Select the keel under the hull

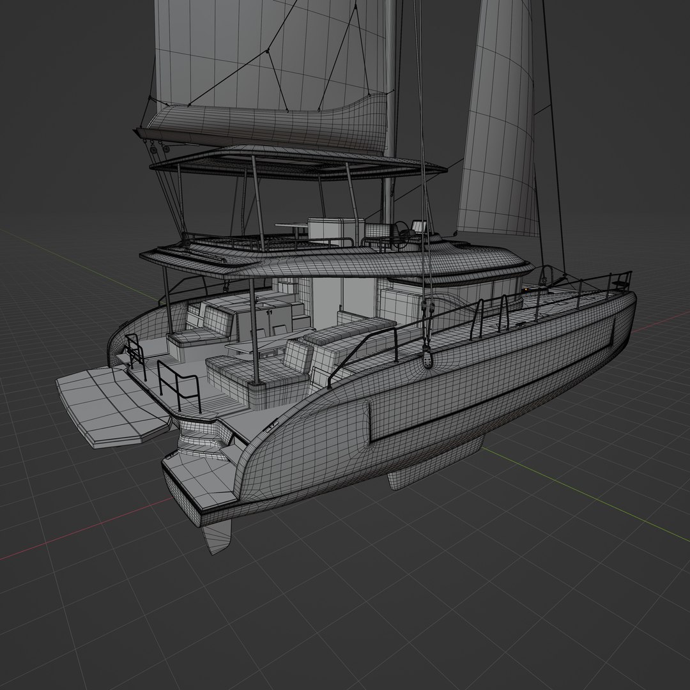436,462
